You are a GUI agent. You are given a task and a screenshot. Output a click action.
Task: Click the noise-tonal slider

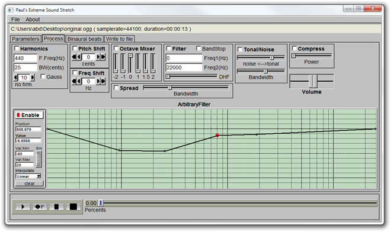pos(261,57)
